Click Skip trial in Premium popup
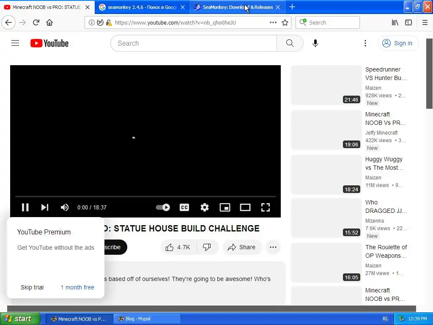 point(32,287)
